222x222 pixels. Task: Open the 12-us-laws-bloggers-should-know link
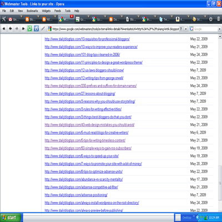(84, 70)
